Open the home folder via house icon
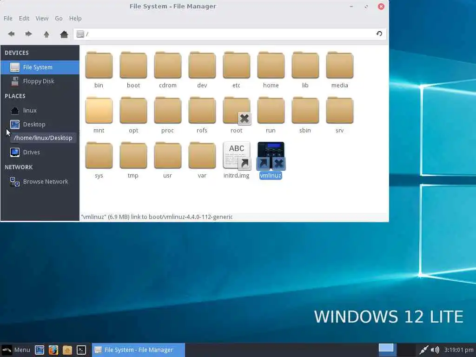The width and height of the screenshot is (476, 357). (x=64, y=34)
